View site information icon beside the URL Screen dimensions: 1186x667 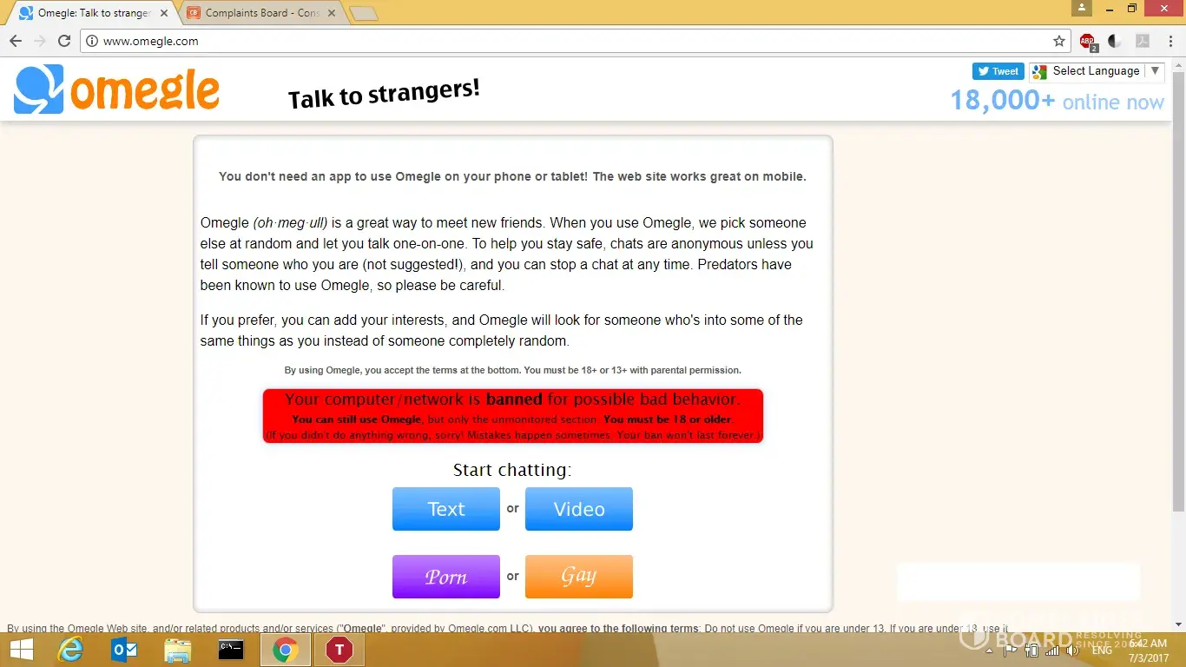[93, 41]
